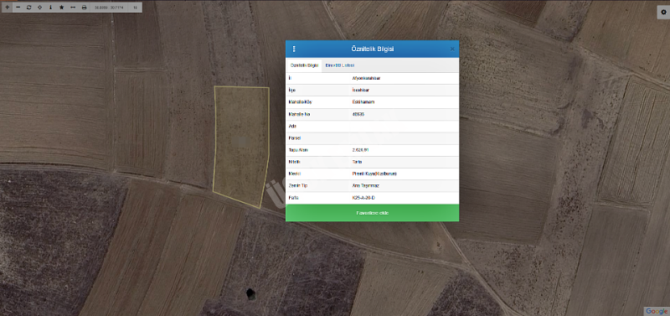670x316 pixels.
Task: Select the measure distance tool
Action: point(73,8)
